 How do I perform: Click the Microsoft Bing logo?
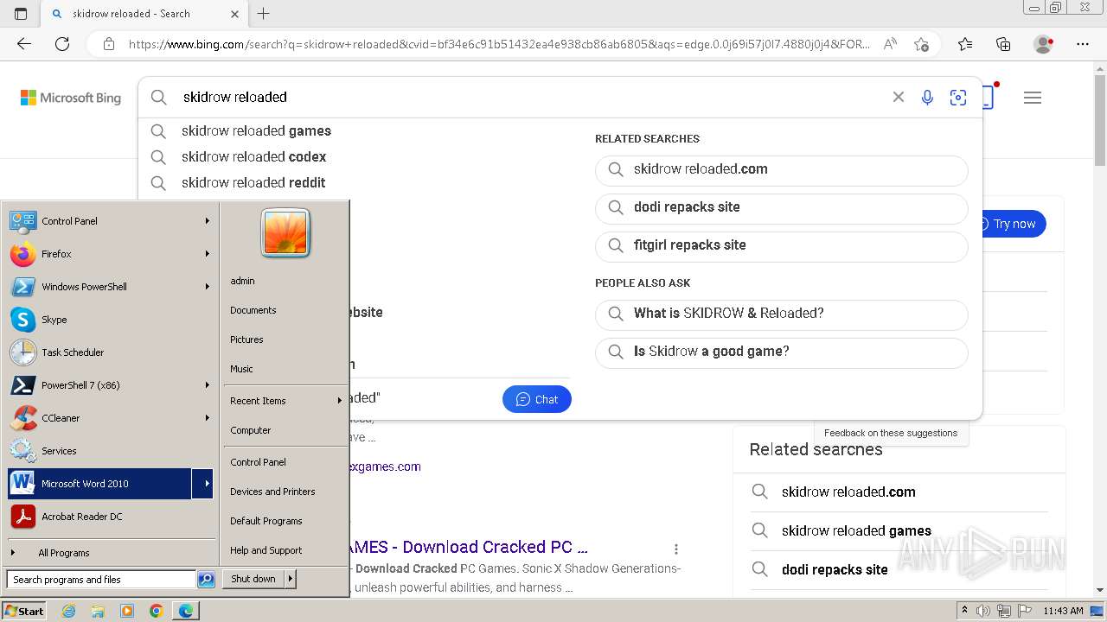coord(71,98)
